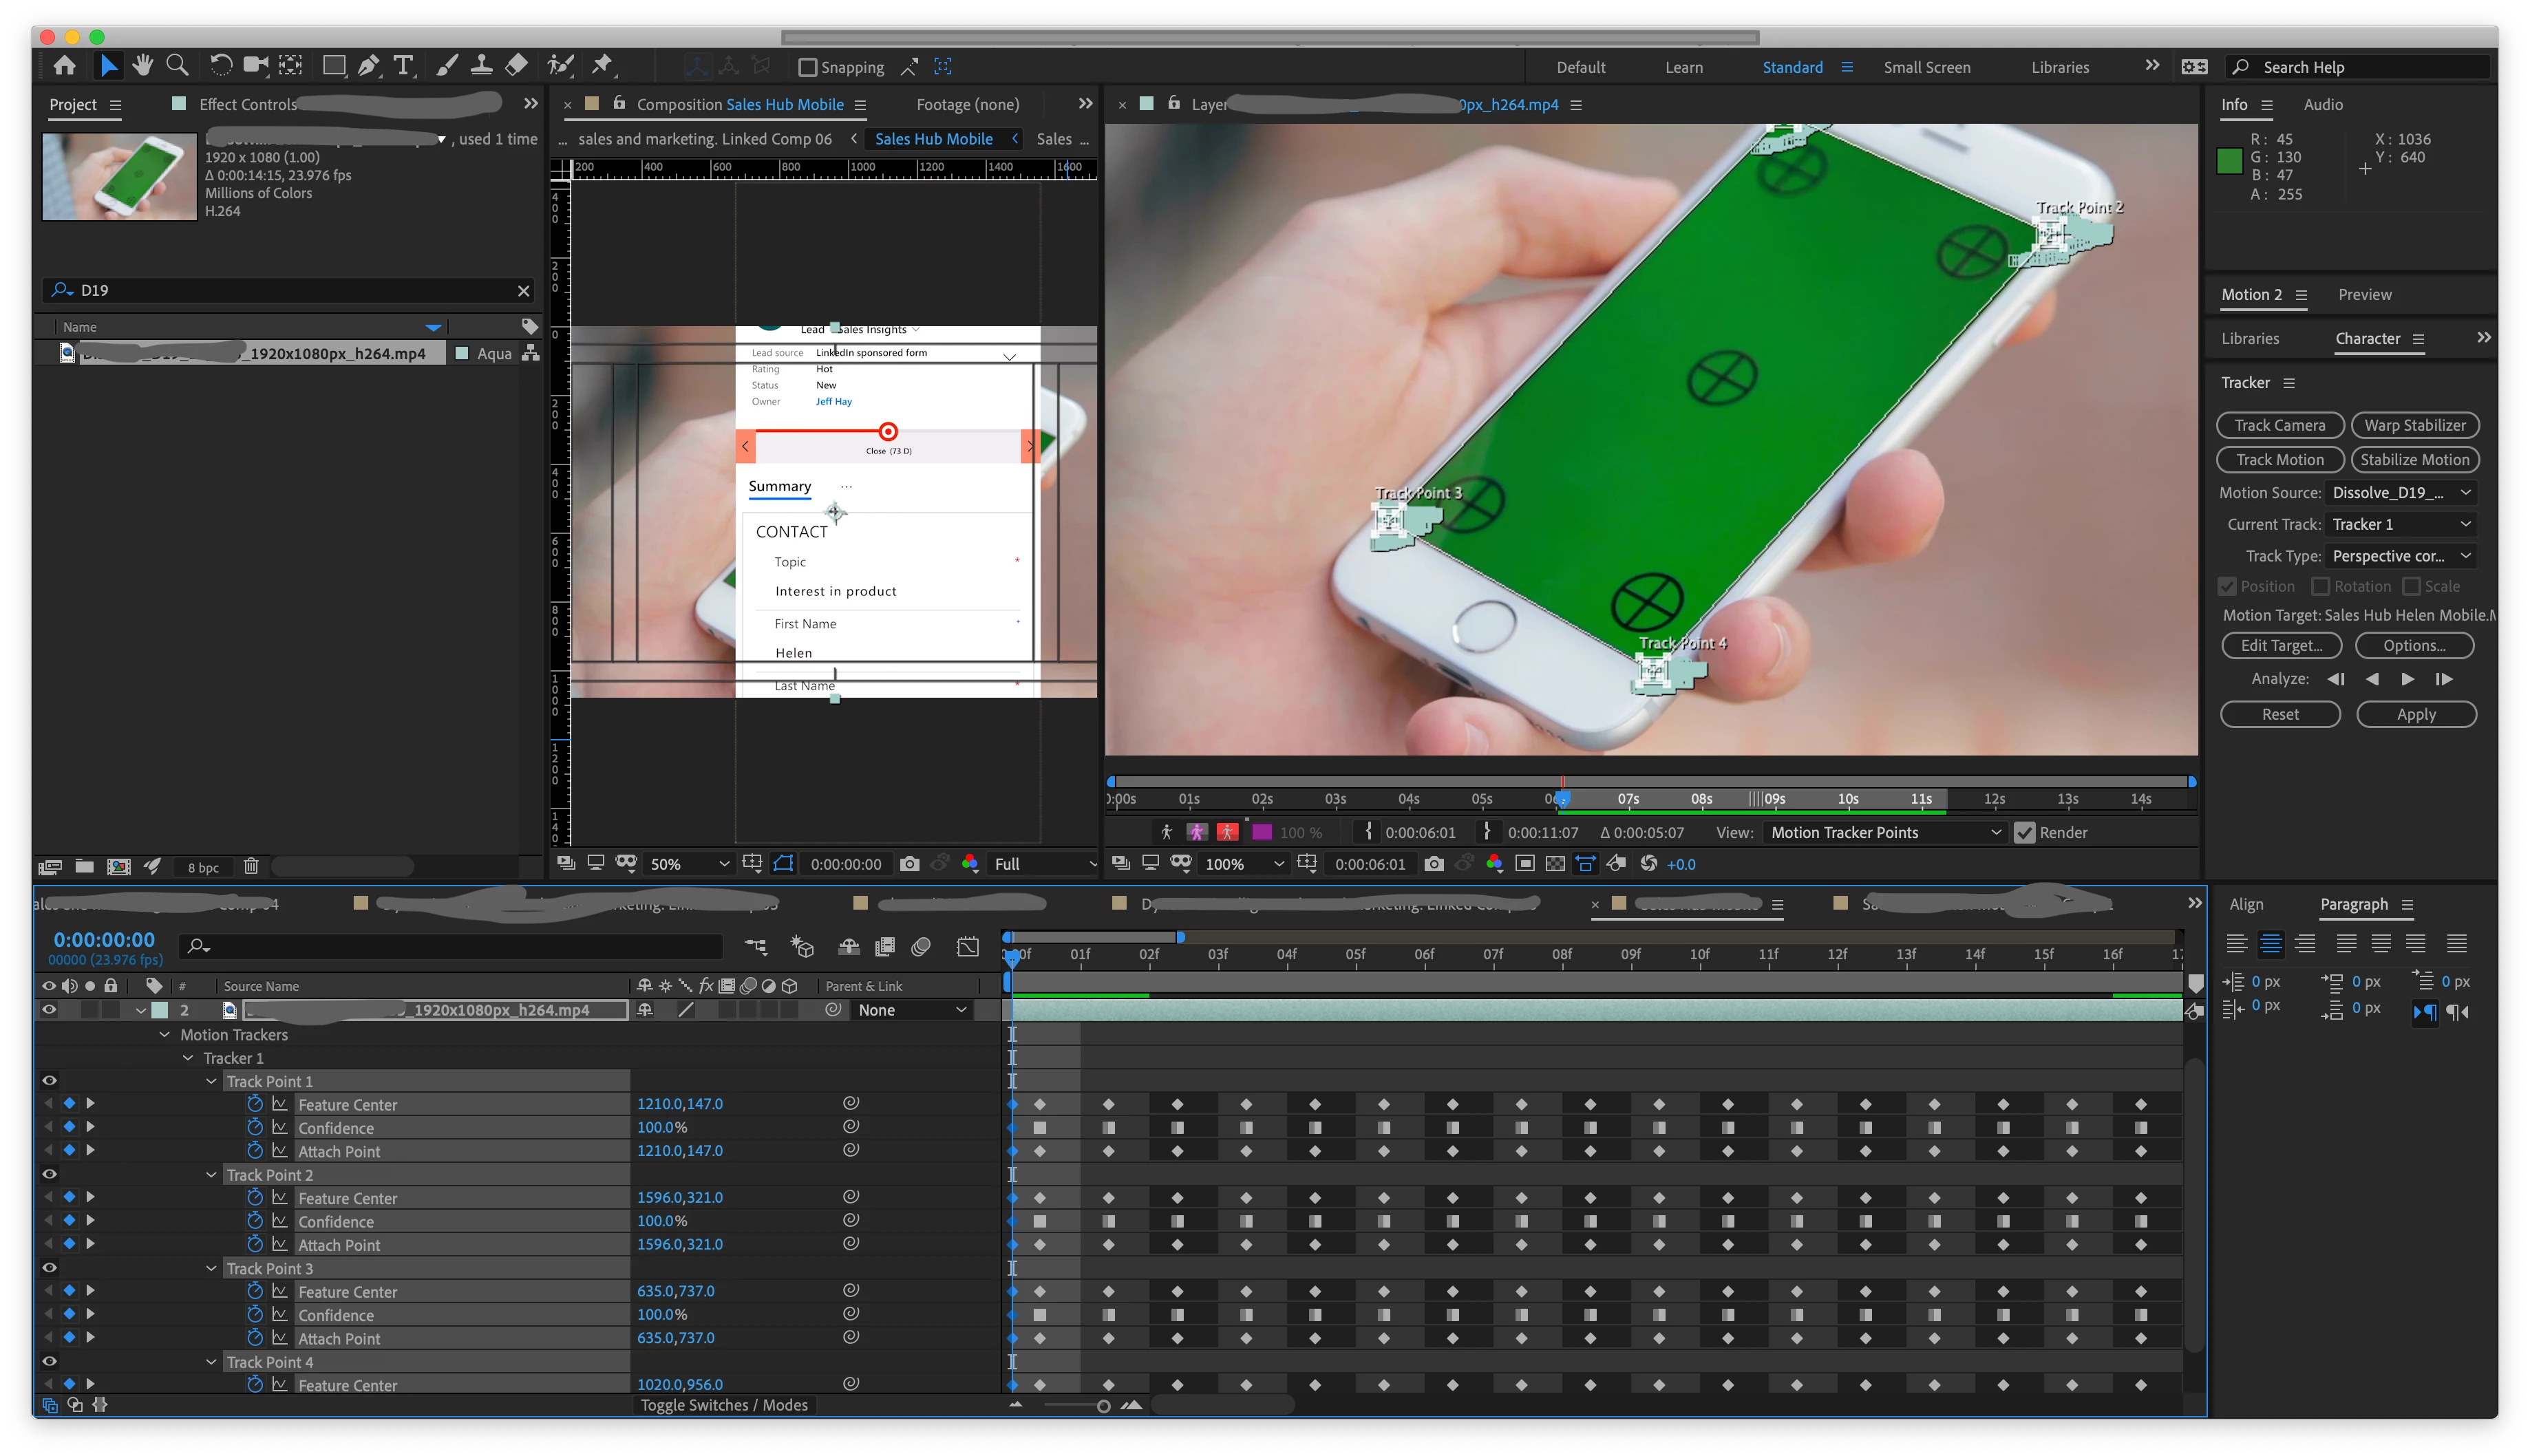Select the Zoom tool in toolbar
Viewport: 2530px width, 1456px height.
(177, 66)
